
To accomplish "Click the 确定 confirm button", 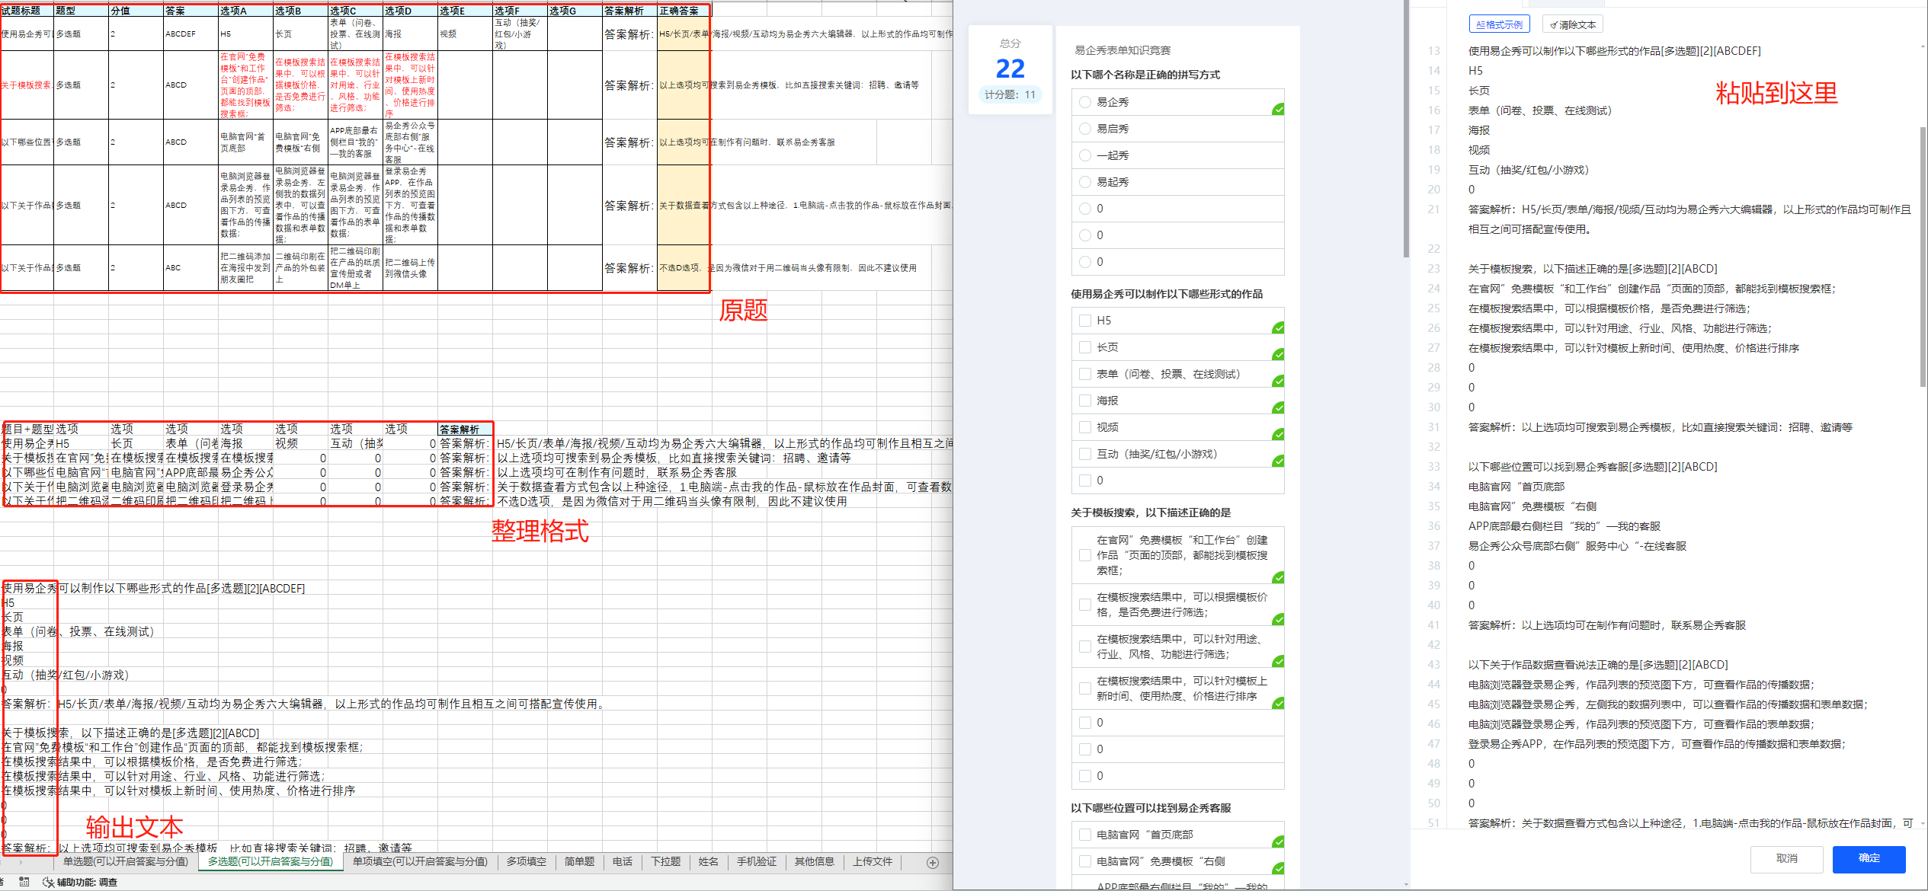I will 1869,859.
